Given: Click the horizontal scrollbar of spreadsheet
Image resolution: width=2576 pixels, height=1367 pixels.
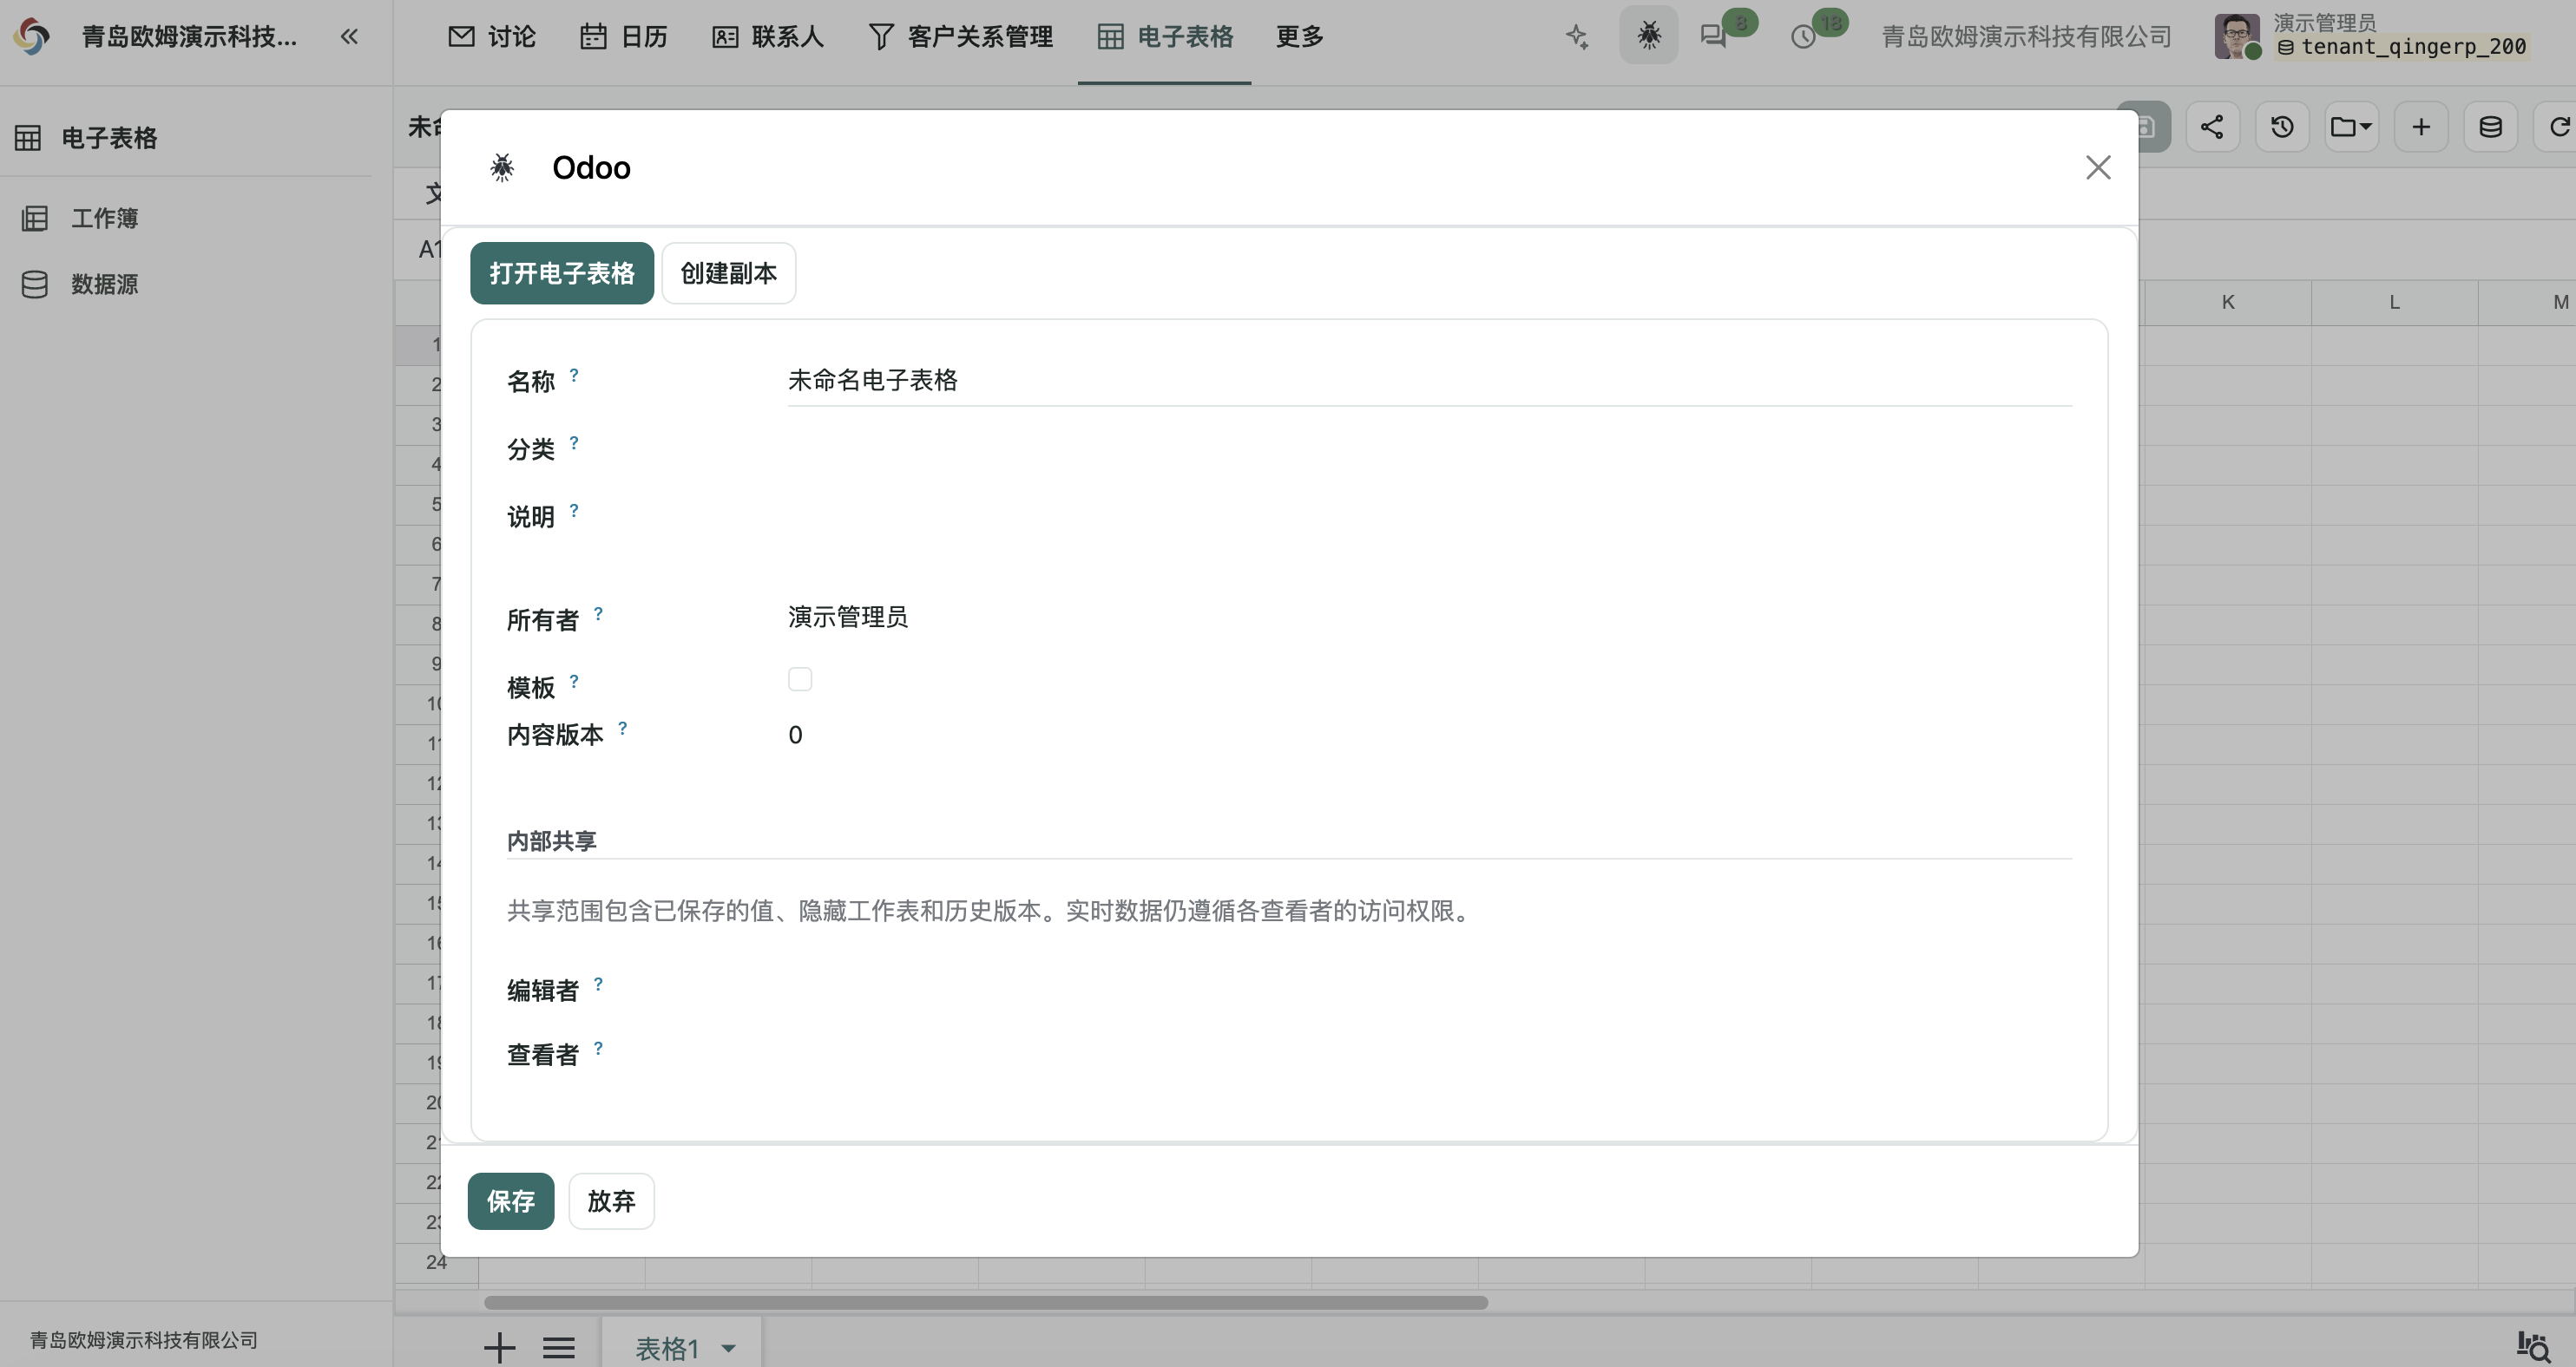Looking at the screenshot, I should click(985, 1302).
